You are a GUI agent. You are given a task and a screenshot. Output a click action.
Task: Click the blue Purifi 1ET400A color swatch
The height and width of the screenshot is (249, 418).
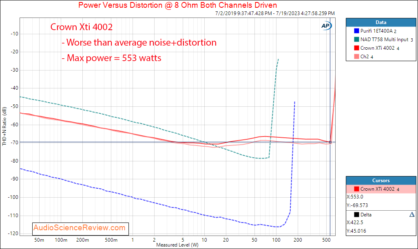click(356, 31)
